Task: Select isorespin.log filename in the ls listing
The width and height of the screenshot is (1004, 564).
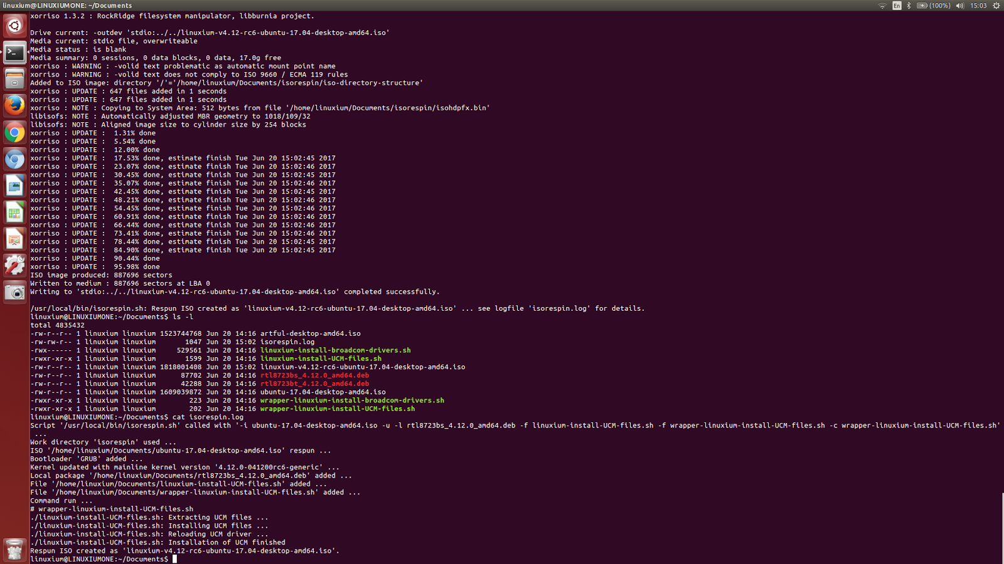Action: pos(287,342)
